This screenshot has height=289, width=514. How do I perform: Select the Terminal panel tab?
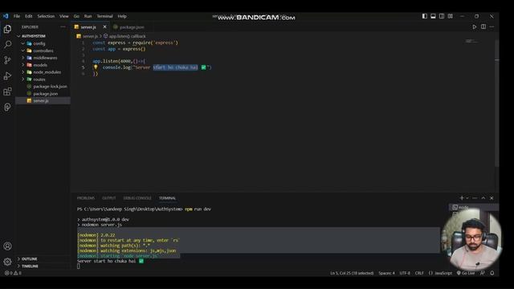(168, 198)
